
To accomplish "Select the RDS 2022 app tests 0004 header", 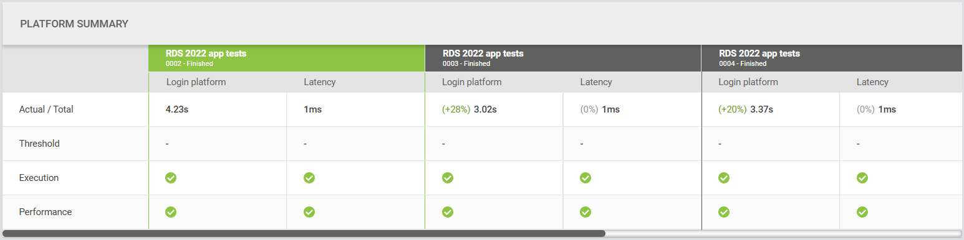I will 832,58.
